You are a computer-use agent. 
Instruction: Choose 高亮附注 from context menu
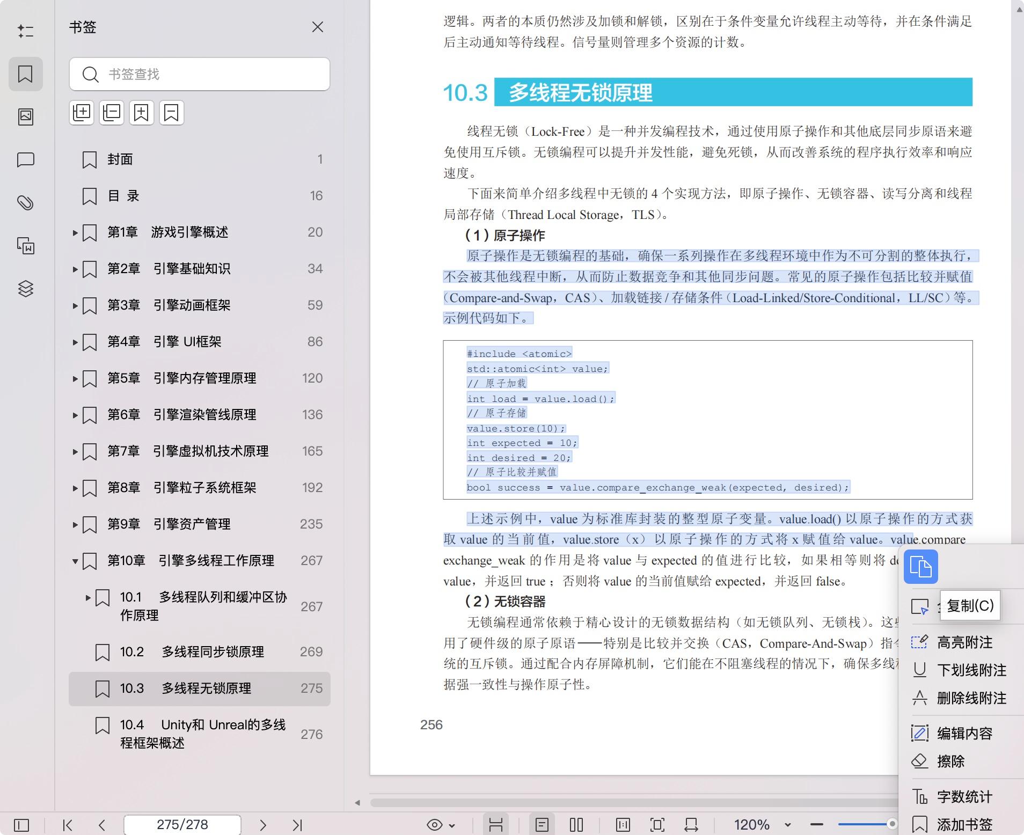click(x=961, y=642)
